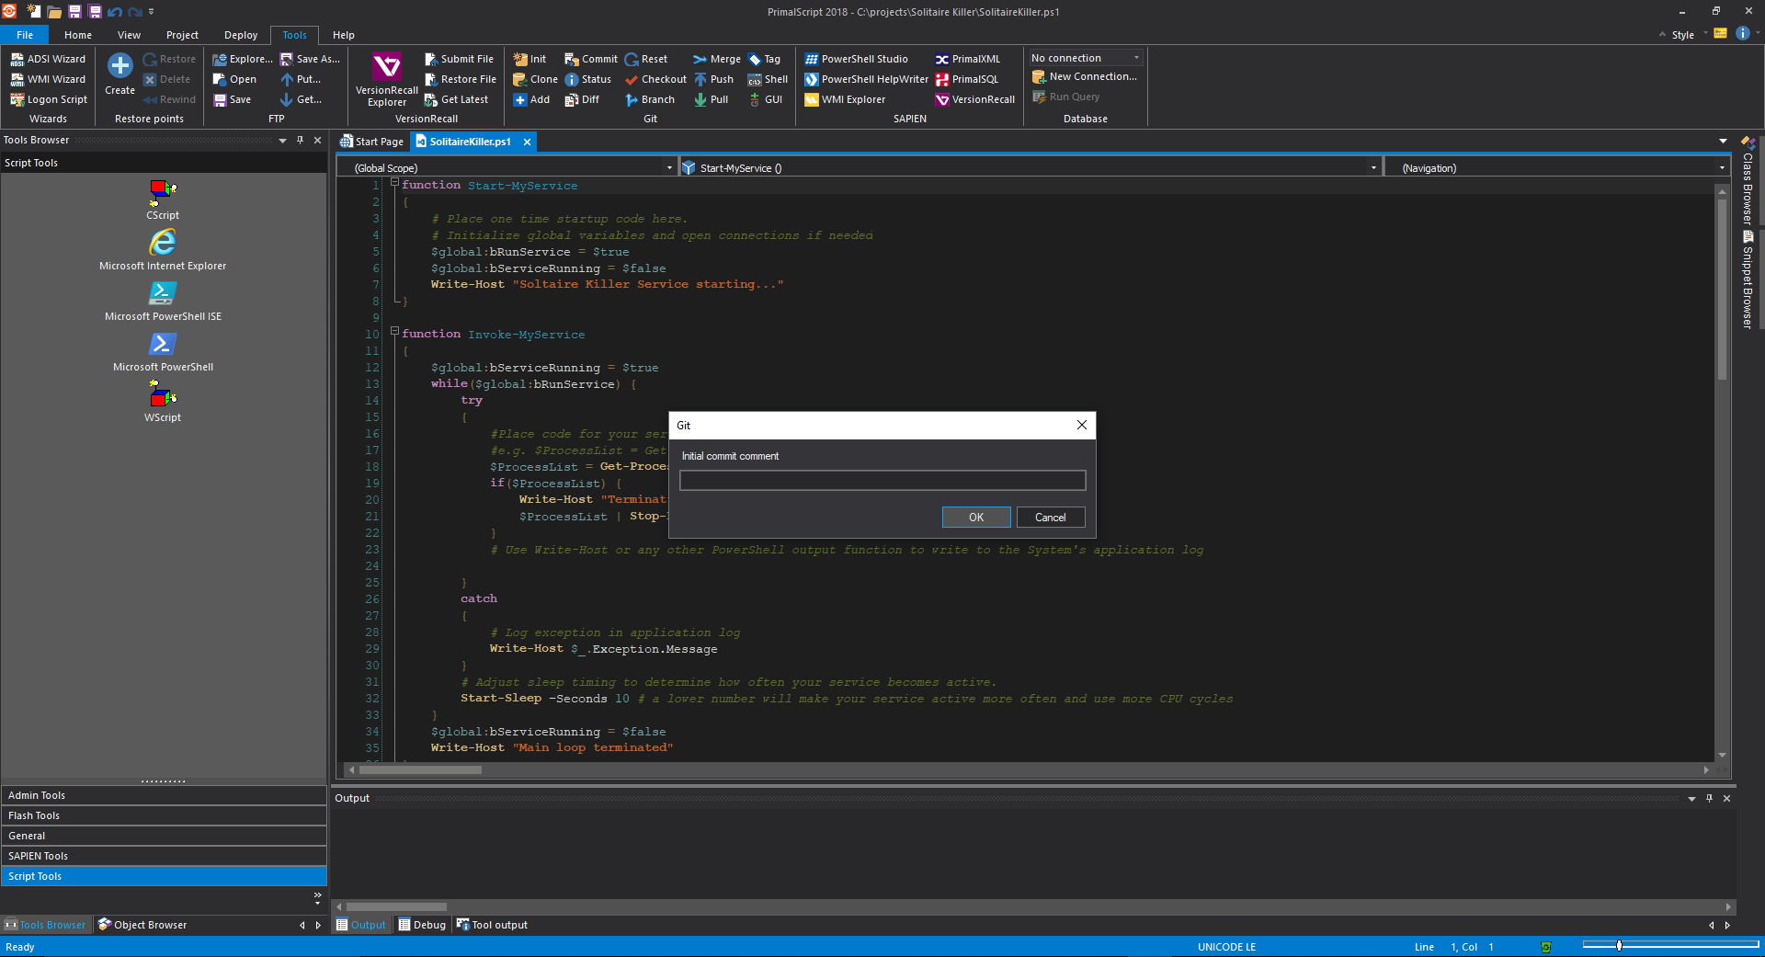Image resolution: width=1765 pixels, height=957 pixels.
Task: Click New Connection in Database group
Action: click(1085, 76)
